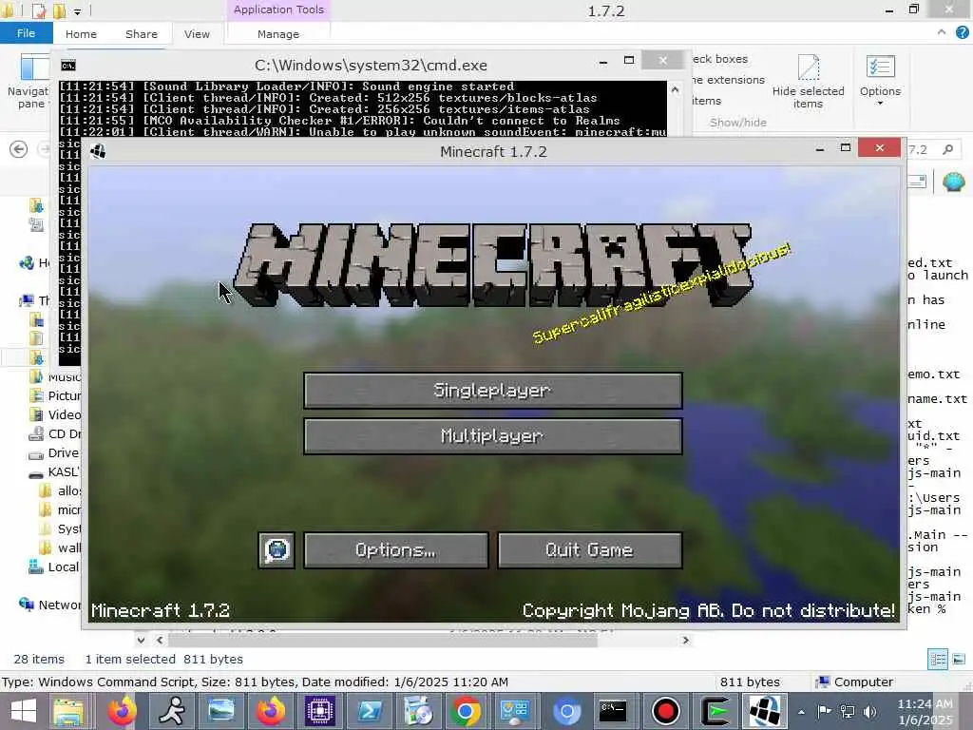This screenshot has height=730, width=973.
Task: Switch to the cmd.exe taskbar icon
Action: pyautogui.click(x=613, y=711)
